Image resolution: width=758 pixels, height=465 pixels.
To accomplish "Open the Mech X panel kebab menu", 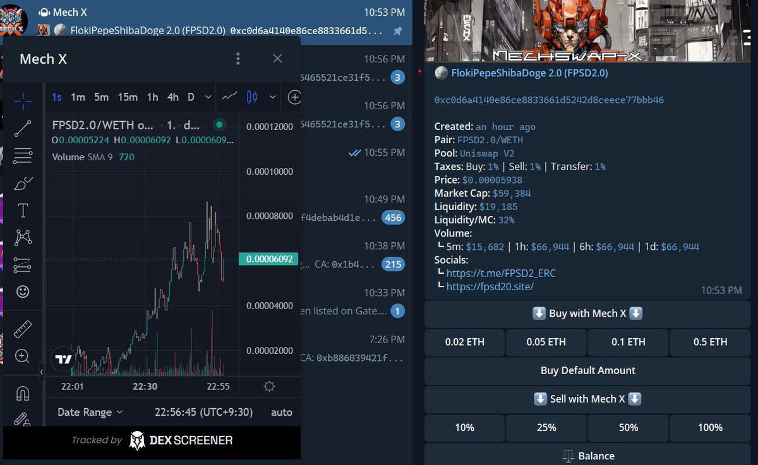I will click(x=238, y=59).
